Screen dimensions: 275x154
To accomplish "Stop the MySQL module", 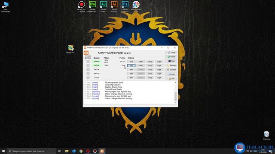I will tap(131, 65).
